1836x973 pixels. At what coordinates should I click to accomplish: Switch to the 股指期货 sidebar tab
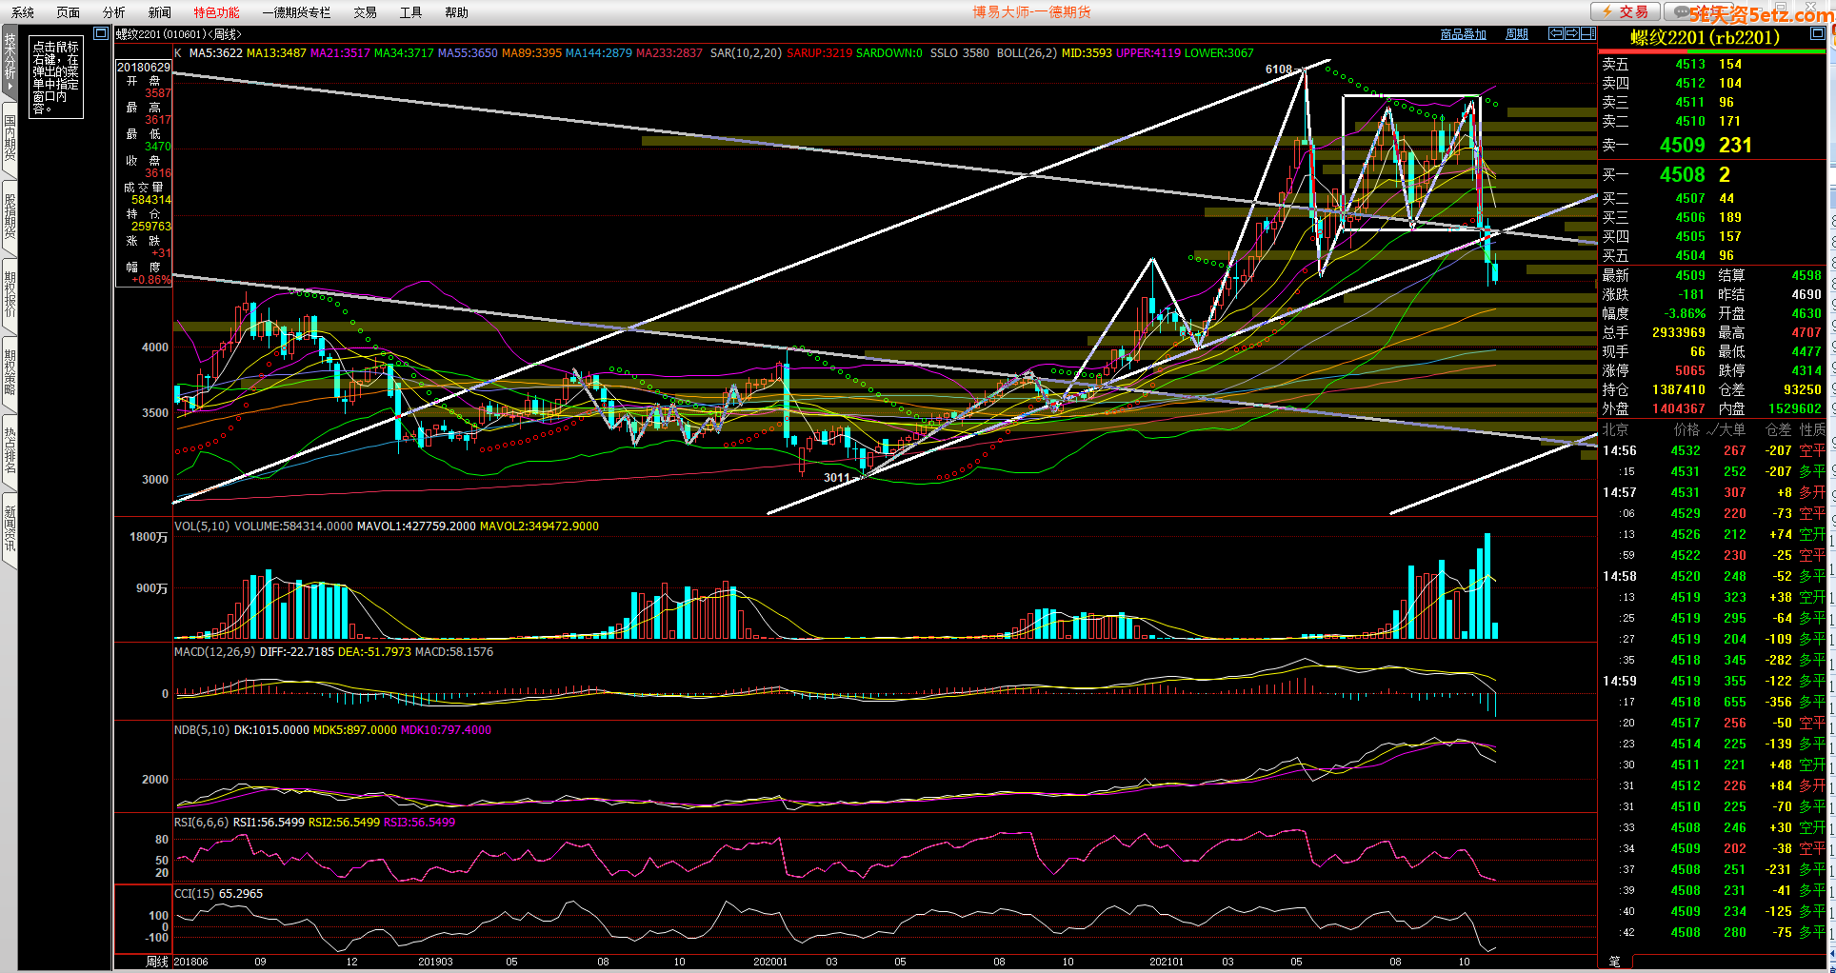tap(10, 217)
